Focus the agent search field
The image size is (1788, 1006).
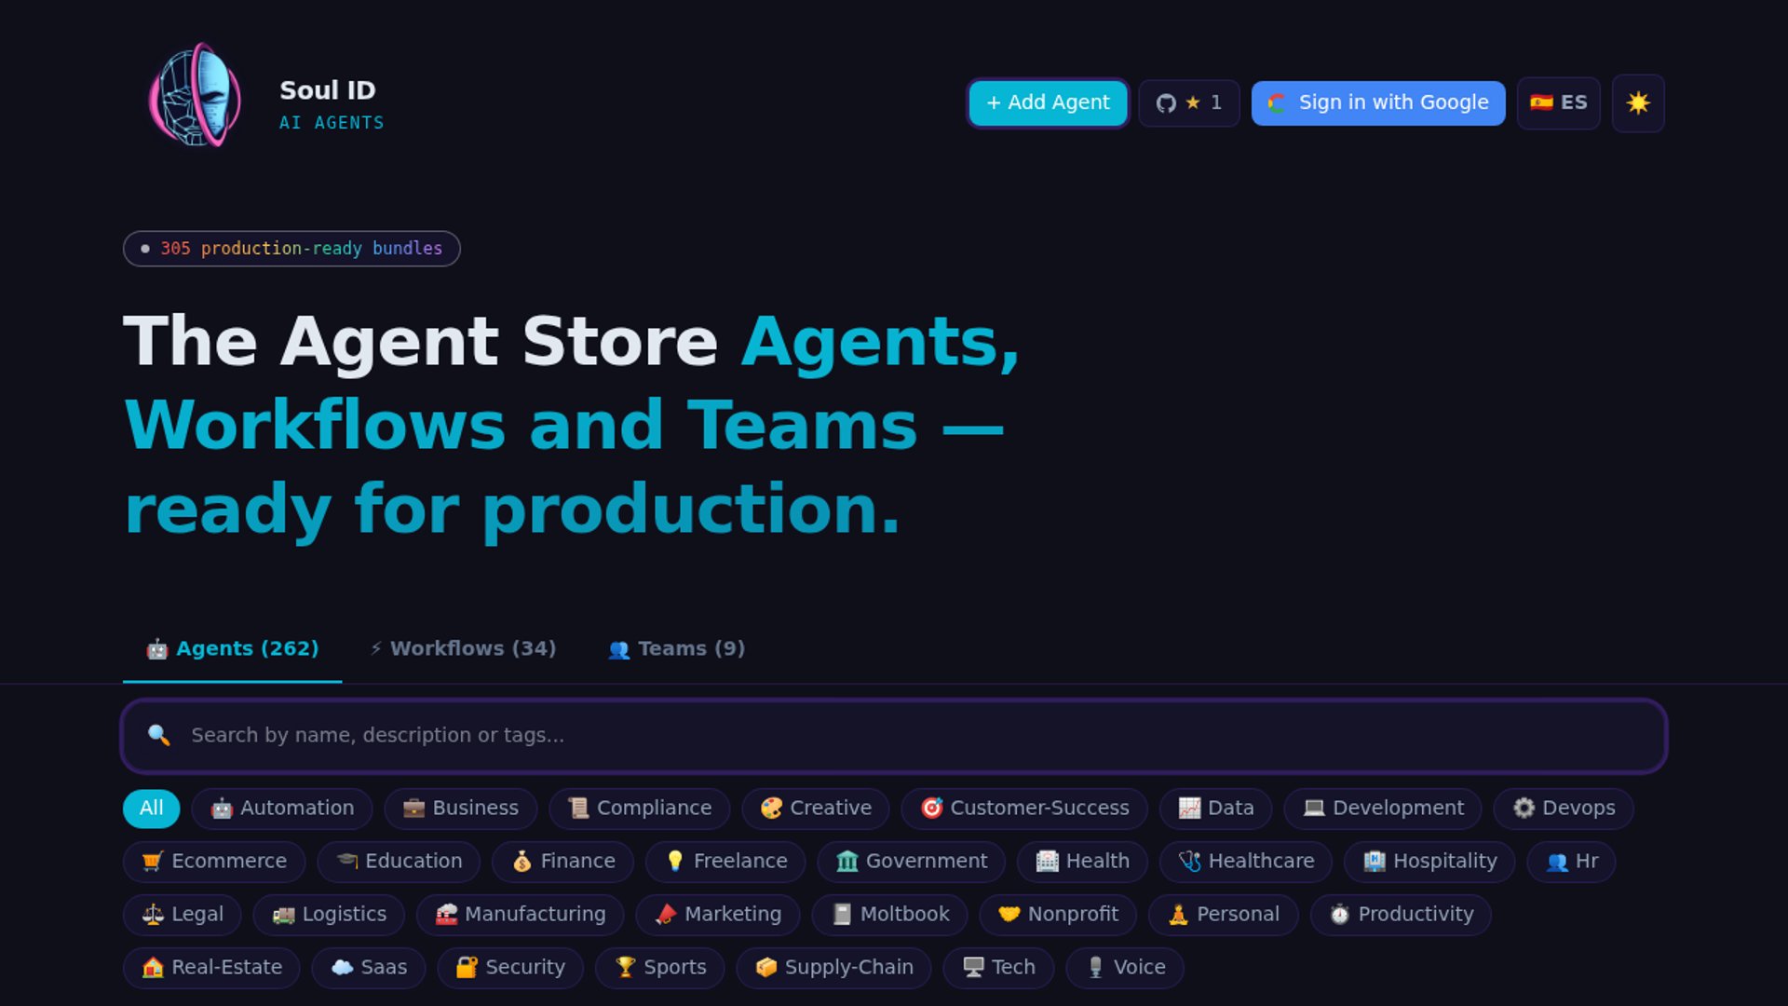tap(894, 735)
